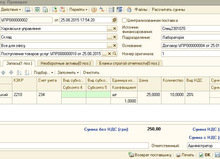Toggle the Централизованная поставка checkbox
The image size is (220, 159).
(124, 20)
